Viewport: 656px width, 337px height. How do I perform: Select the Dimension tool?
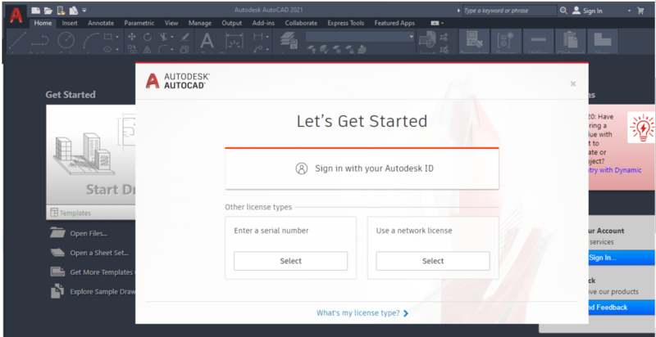click(x=235, y=41)
